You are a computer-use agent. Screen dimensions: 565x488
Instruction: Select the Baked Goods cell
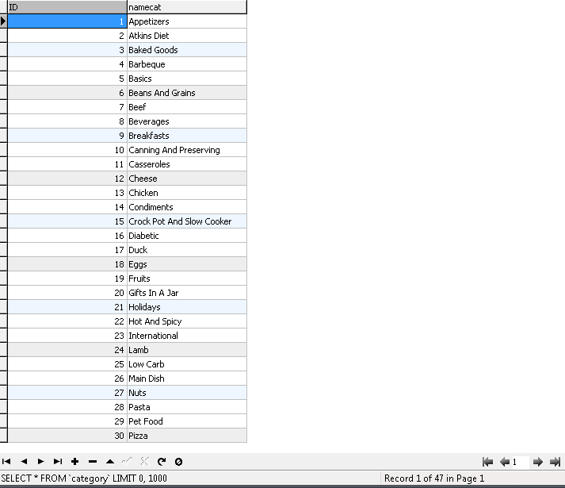click(186, 50)
